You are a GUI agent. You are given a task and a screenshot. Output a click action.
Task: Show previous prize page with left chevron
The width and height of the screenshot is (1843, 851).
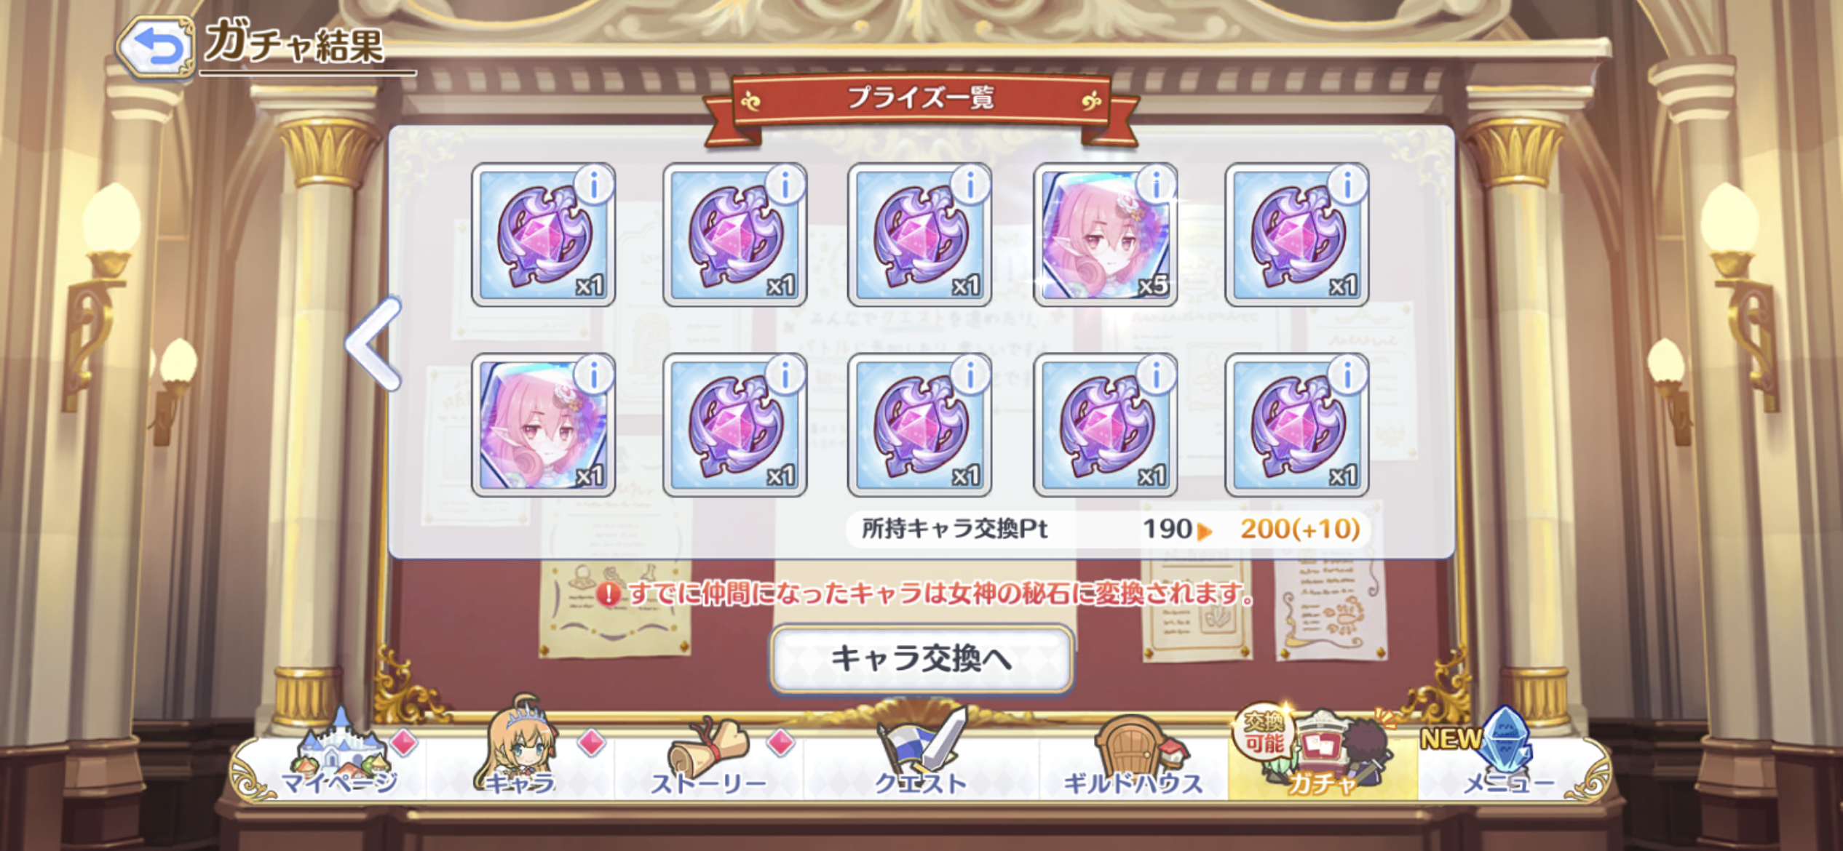point(375,343)
